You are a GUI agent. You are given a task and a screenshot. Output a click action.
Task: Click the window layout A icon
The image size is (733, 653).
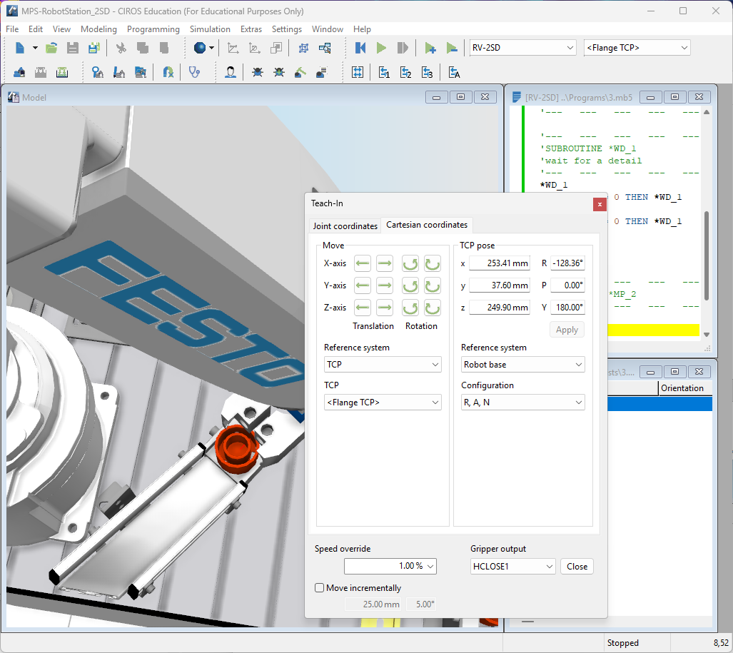pyautogui.click(x=454, y=73)
